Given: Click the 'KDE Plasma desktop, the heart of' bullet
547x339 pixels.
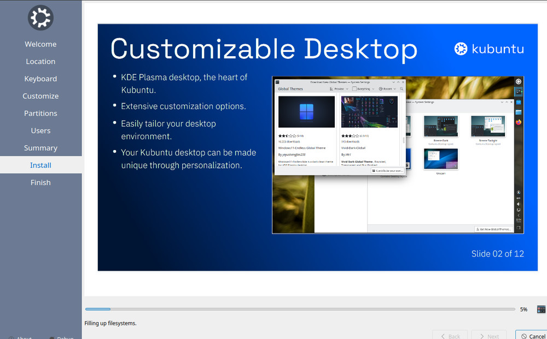Looking at the screenshot, I should (x=184, y=78).
